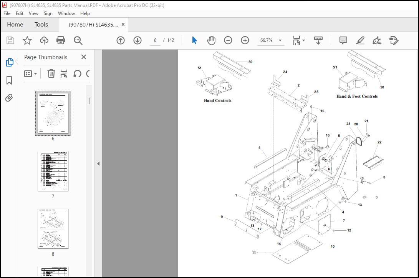Open zoom level dropdown arrow

point(280,40)
